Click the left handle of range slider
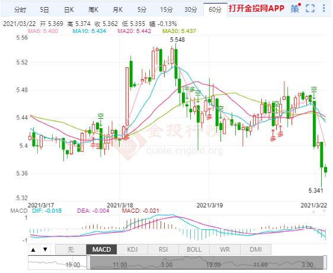333x273 pixels. 88,262
